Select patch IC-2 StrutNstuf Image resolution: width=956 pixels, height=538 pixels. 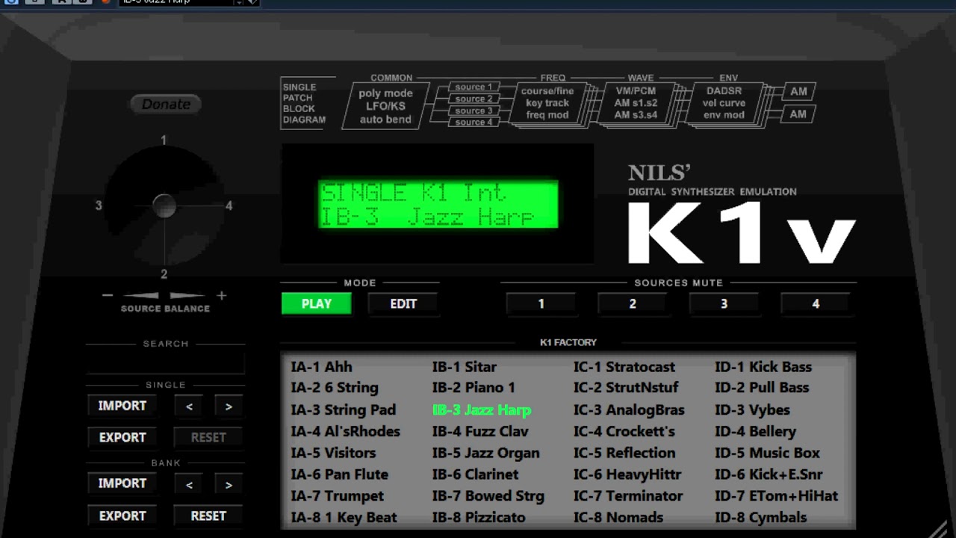pos(626,388)
